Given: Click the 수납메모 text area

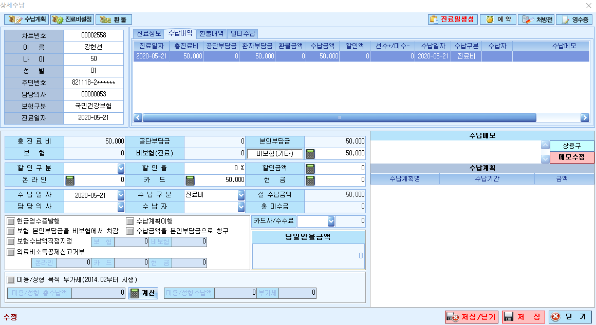Looking at the screenshot, I should [455, 152].
